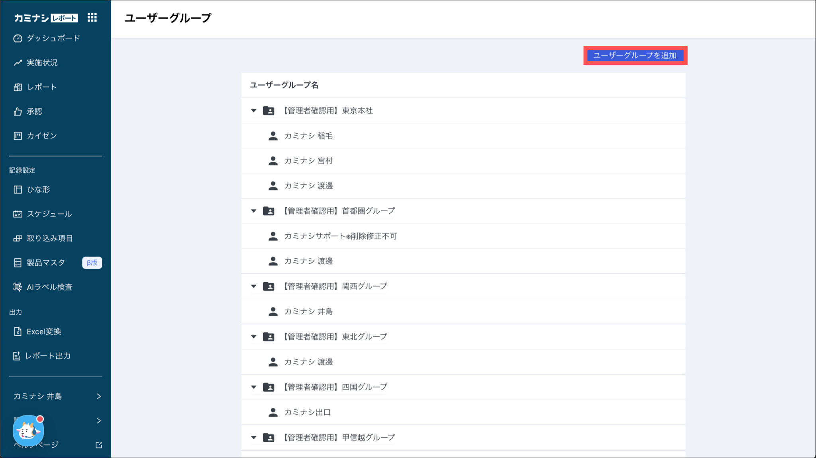Click the 東京本社 group folder icon
This screenshot has width=816, height=458.
269,111
